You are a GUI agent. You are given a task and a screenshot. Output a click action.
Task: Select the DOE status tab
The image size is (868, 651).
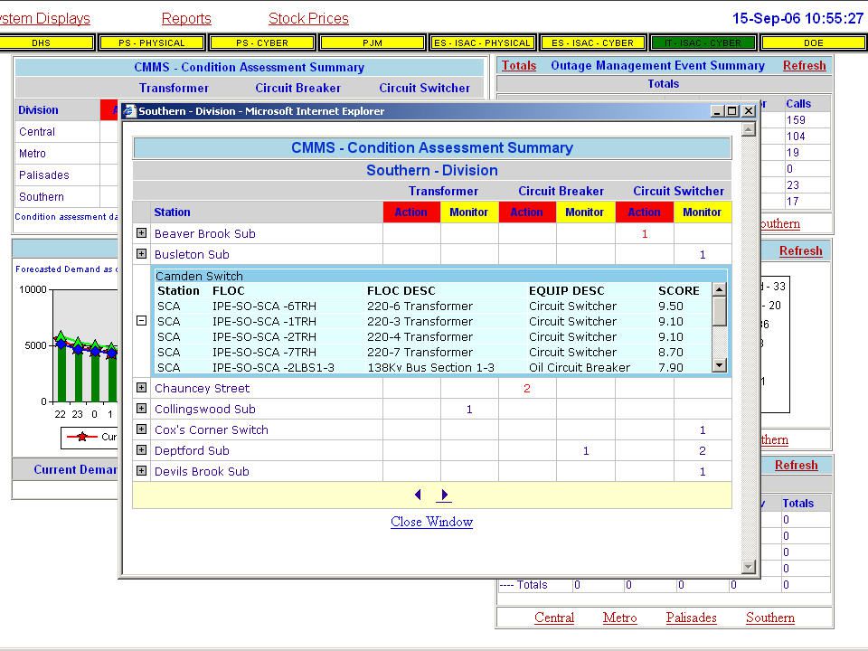click(814, 42)
